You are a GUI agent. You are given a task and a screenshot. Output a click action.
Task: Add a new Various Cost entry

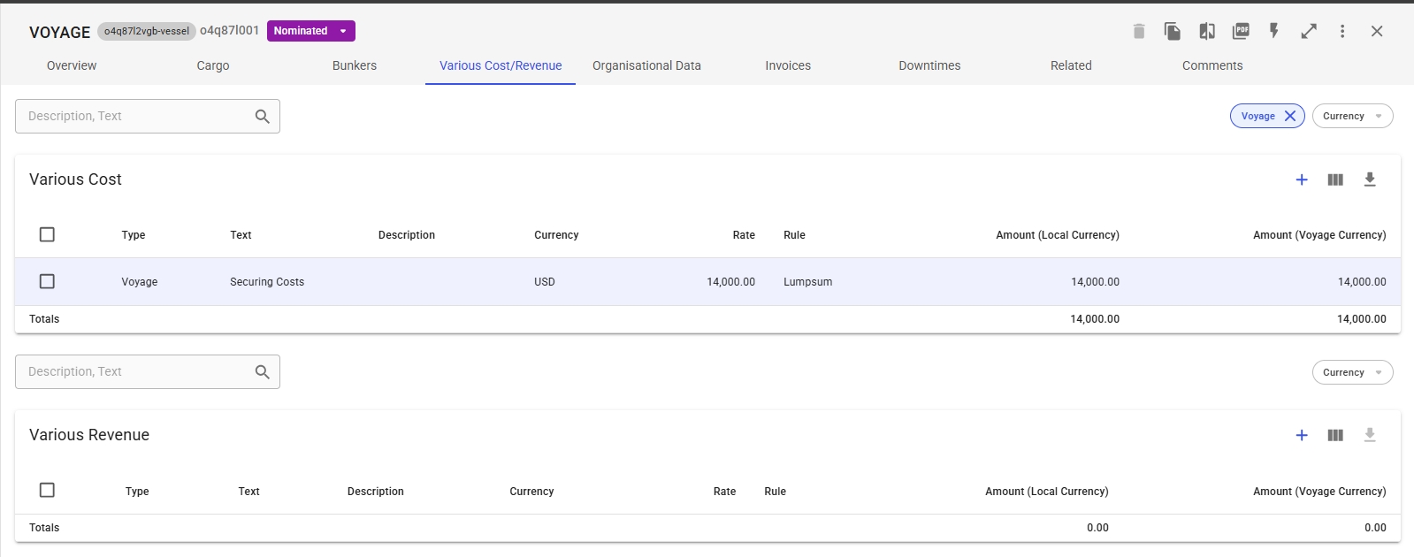(1302, 179)
